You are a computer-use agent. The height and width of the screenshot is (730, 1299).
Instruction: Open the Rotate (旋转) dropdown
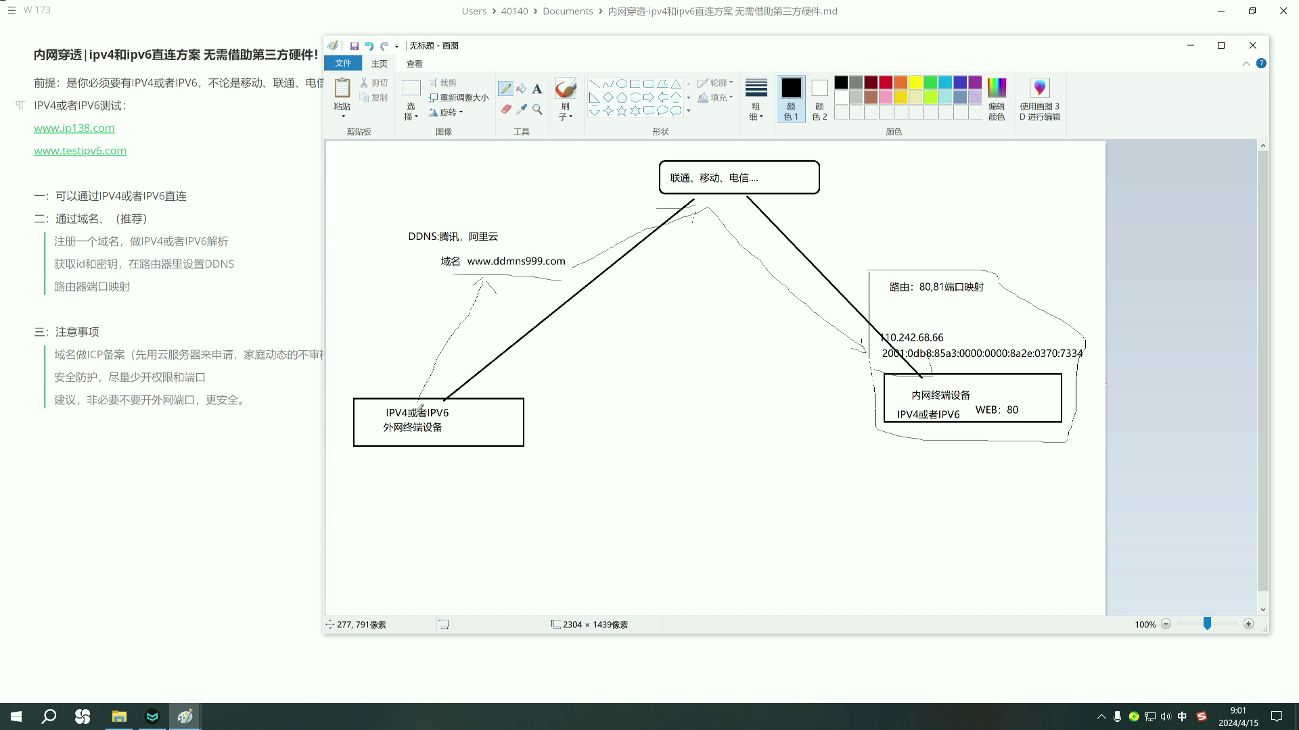pyautogui.click(x=447, y=112)
